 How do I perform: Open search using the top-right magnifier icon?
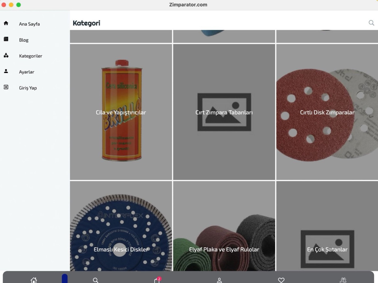(x=371, y=23)
